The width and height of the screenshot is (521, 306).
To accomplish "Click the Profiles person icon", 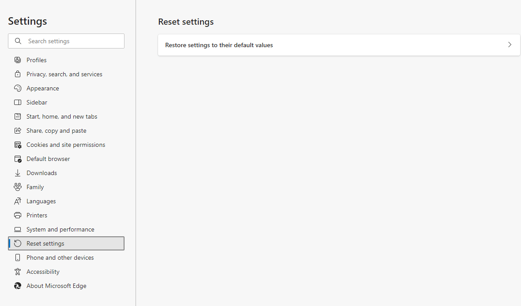I will (18, 60).
